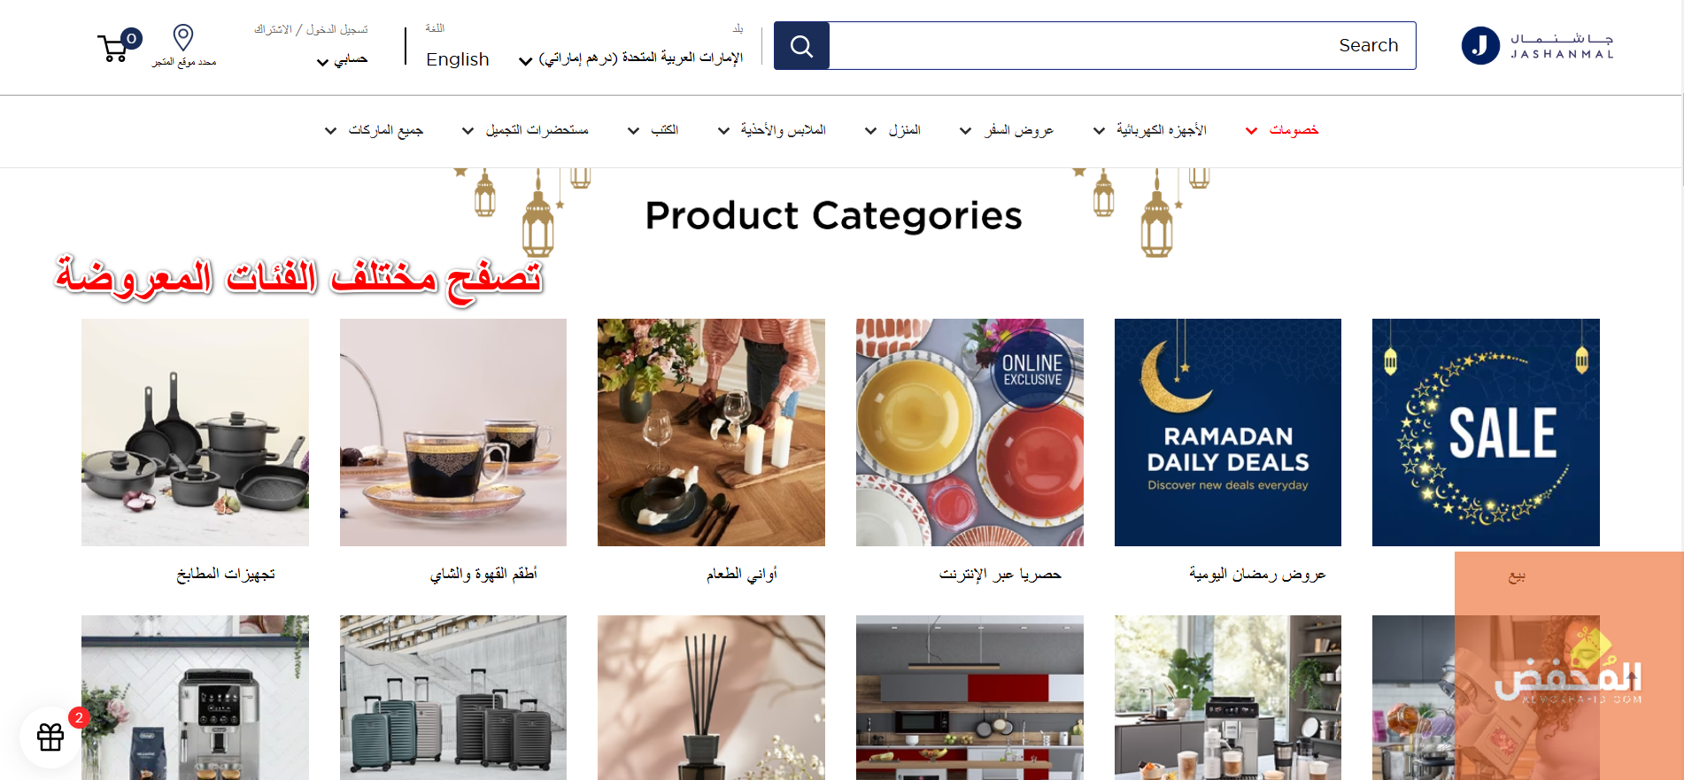This screenshot has height=780, width=1684.
Task: Open the gift rewards icon with badge
Action: click(50, 737)
